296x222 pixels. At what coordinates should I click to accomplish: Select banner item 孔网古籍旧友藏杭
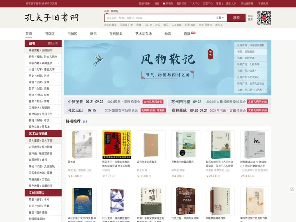pyautogui.click(x=251, y=45)
